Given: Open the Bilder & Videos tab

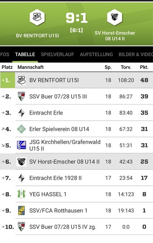Looking at the screenshot, I should (x=136, y=54).
